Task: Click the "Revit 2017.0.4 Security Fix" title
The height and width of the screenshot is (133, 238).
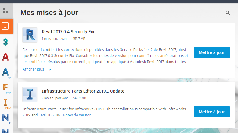Action: 68,32
